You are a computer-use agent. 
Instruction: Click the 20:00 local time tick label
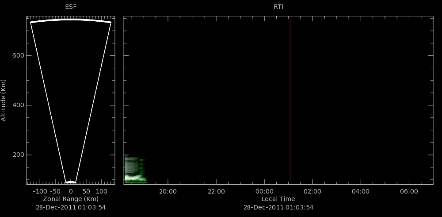(168, 192)
